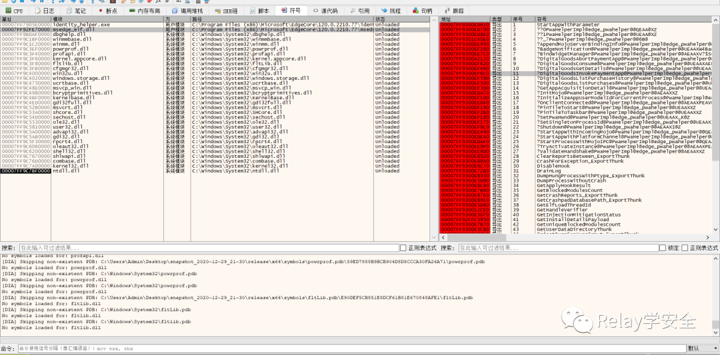Select symbol DisableHook
This screenshot has width=720, height=355.
(x=553, y=166)
